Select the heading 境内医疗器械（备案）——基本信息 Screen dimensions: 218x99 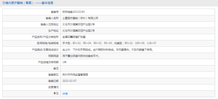pyautogui.click(x=29, y=3)
